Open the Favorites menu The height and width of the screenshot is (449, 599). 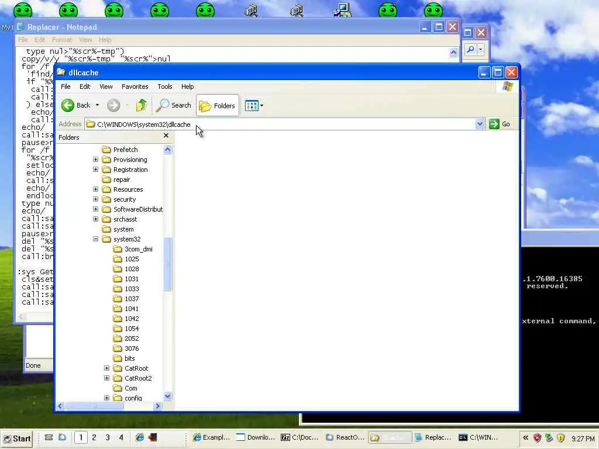click(x=135, y=87)
